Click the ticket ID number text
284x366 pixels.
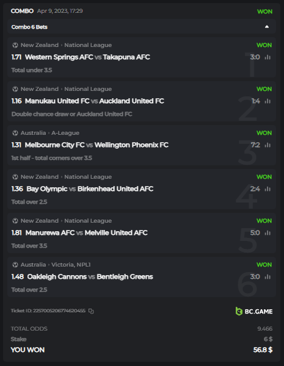[x=59, y=310]
